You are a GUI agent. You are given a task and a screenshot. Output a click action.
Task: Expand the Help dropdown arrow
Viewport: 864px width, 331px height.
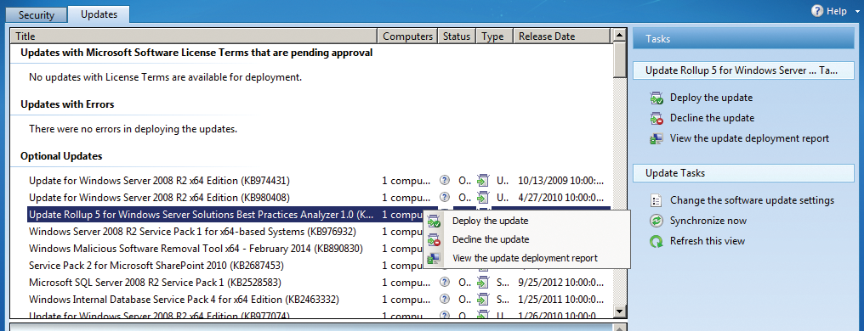tap(857, 12)
